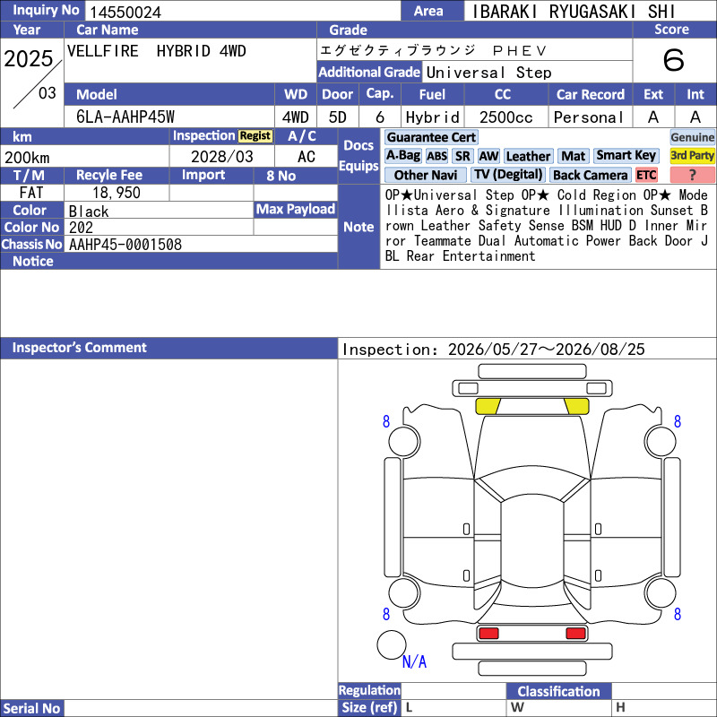The height and width of the screenshot is (717, 717).
Task: Click the yellow right headlight marker
Action: pyautogui.click(x=576, y=406)
